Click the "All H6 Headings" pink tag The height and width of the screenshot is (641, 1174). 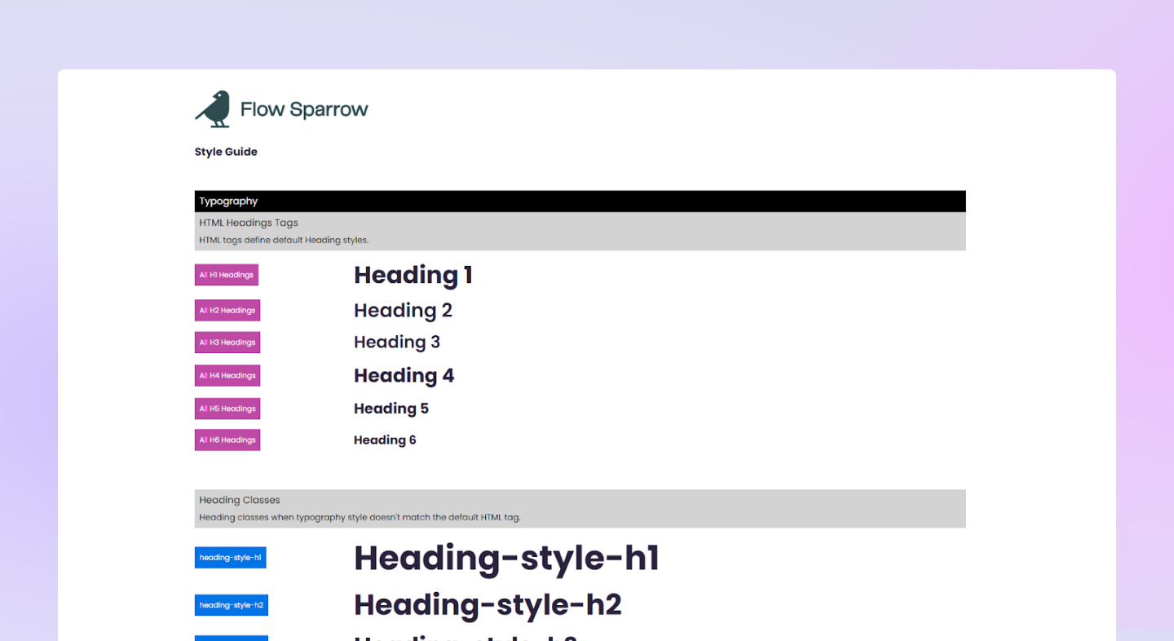tap(227, 440)
